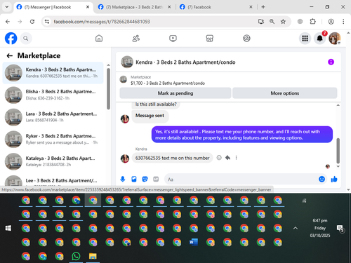Image resolution: width=351 pixels, height=263 pixels.
Task: Open Chrome three-dot menu
Action: 343,22
